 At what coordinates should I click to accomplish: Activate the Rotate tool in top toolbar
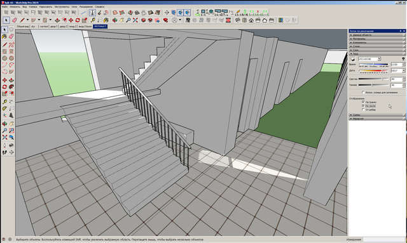click(x=78, y=20)
